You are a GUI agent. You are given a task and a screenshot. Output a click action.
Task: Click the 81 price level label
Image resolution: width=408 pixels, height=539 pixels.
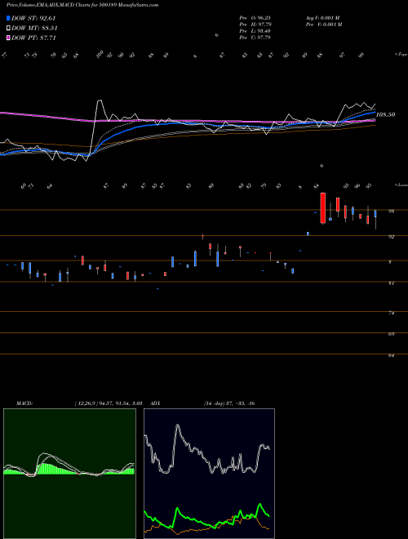391,283
